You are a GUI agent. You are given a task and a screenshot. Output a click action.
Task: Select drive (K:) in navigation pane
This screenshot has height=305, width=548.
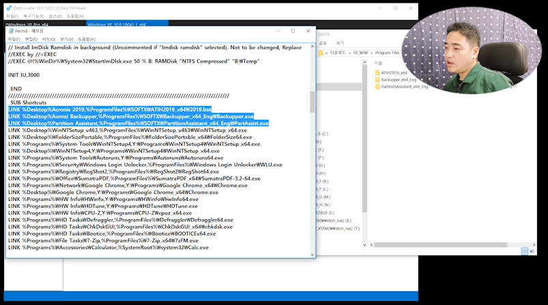(x=322, y=181)
